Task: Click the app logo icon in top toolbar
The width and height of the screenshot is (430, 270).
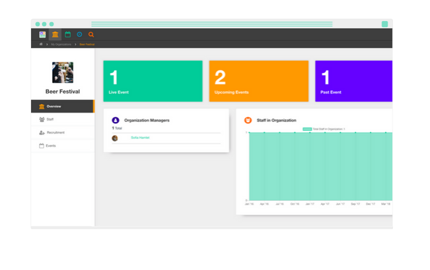Action: 42,35
